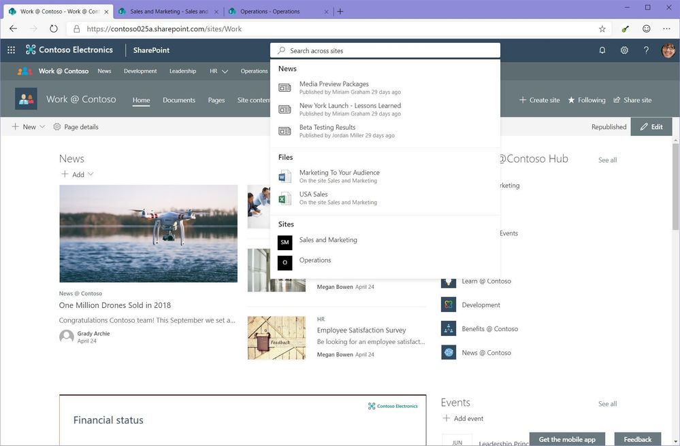Click the news icon beside Media Preview Packages
This screenshot has width=680, height=446.
(x=285, y=88)
